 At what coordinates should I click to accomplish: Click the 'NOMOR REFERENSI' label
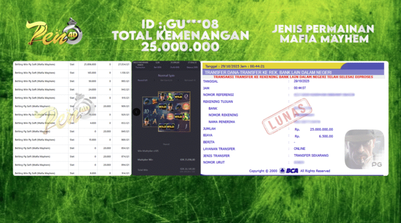pyautogui.click(x=218, y=95)
